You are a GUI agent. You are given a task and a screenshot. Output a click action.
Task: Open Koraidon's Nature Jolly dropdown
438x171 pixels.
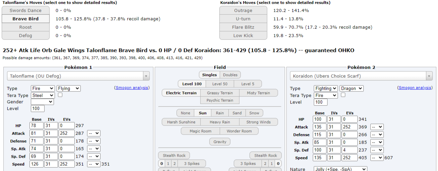[341, 169]
